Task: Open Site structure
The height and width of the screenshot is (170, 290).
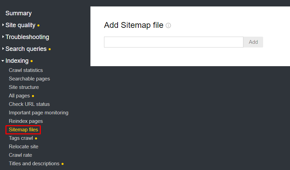Action: point(24,87)
